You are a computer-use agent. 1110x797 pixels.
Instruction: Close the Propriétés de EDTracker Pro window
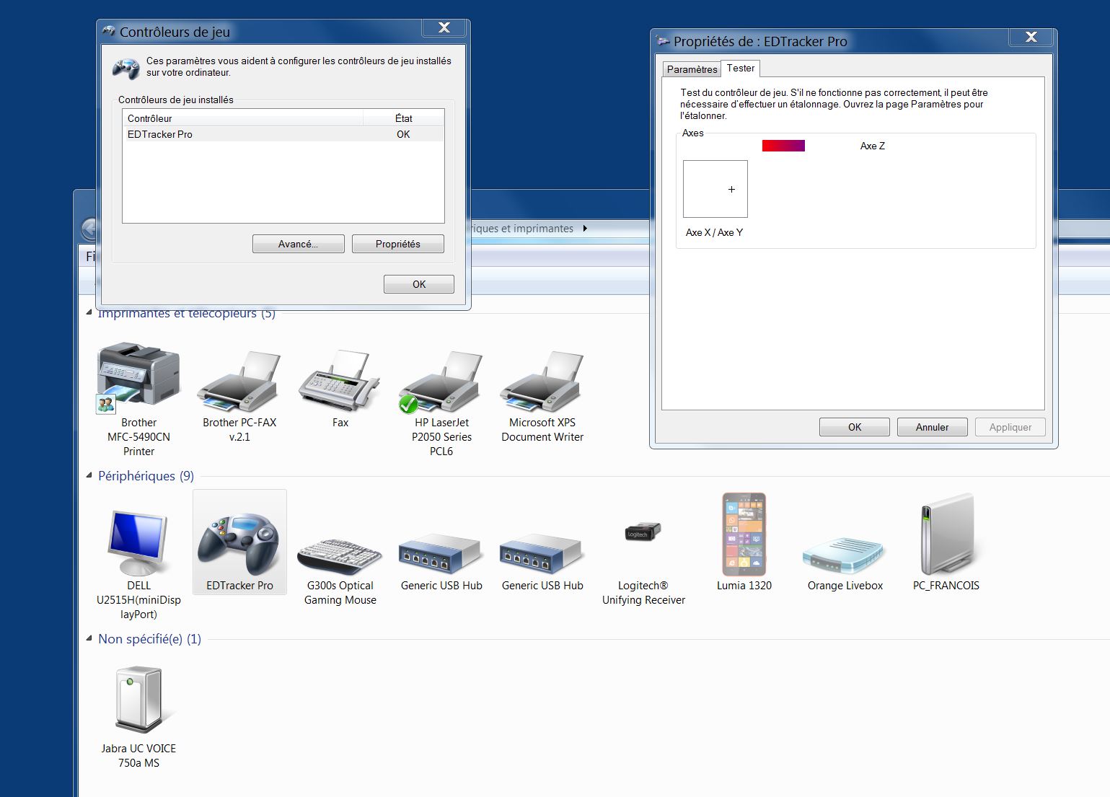(1031, 37)
